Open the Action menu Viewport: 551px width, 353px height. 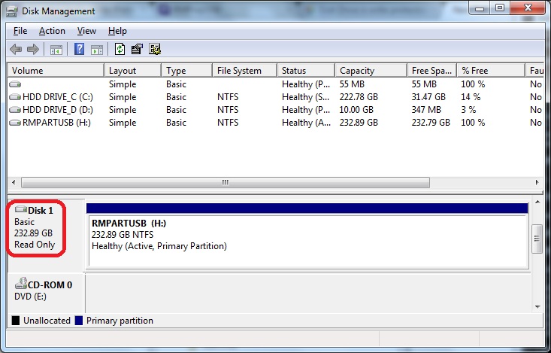pos(52,31)
